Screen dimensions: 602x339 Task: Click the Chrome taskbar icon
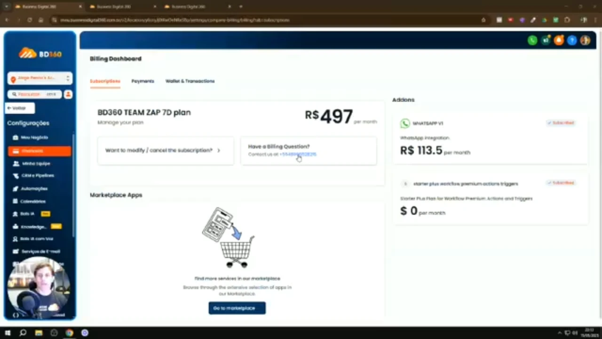coord(69,333)
